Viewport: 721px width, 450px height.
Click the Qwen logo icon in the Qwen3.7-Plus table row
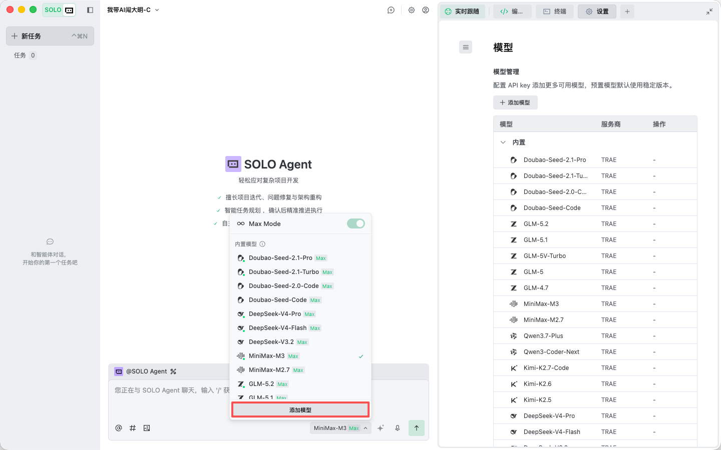pyautogui.click(x=514, y=336)
